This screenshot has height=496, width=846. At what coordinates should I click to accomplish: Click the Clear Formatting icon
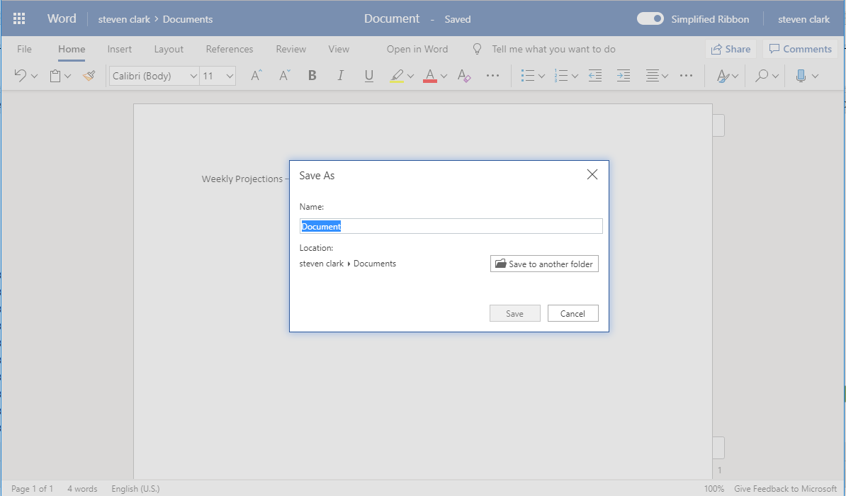tap(464, 75)
